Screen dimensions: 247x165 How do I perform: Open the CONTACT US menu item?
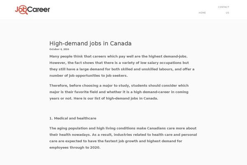pyautogui.click(x=224, y=10)
